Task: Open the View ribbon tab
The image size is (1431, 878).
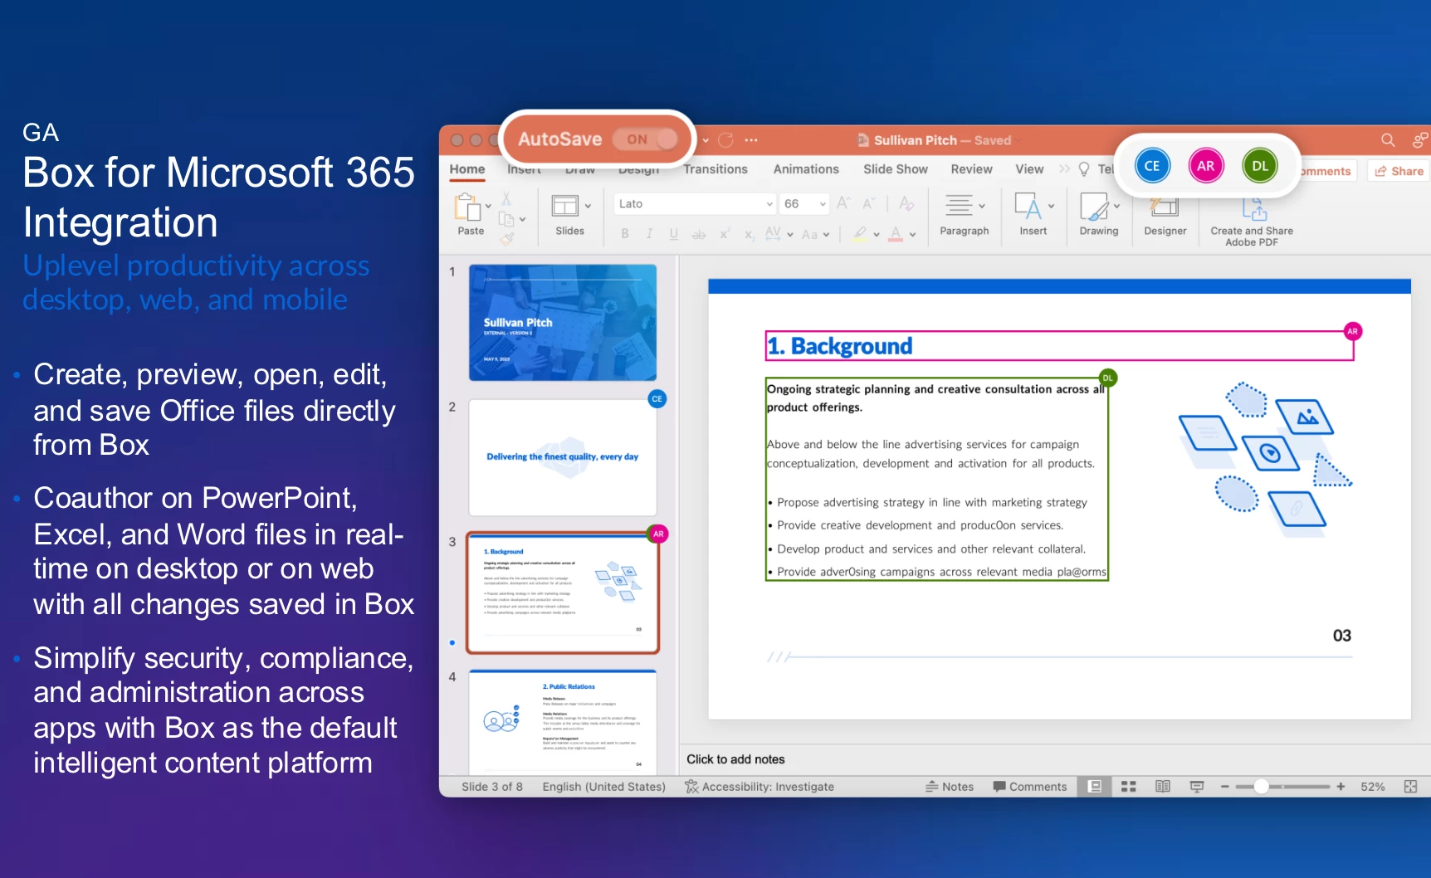Action: pyautogui.click(x=1029, y=169)
